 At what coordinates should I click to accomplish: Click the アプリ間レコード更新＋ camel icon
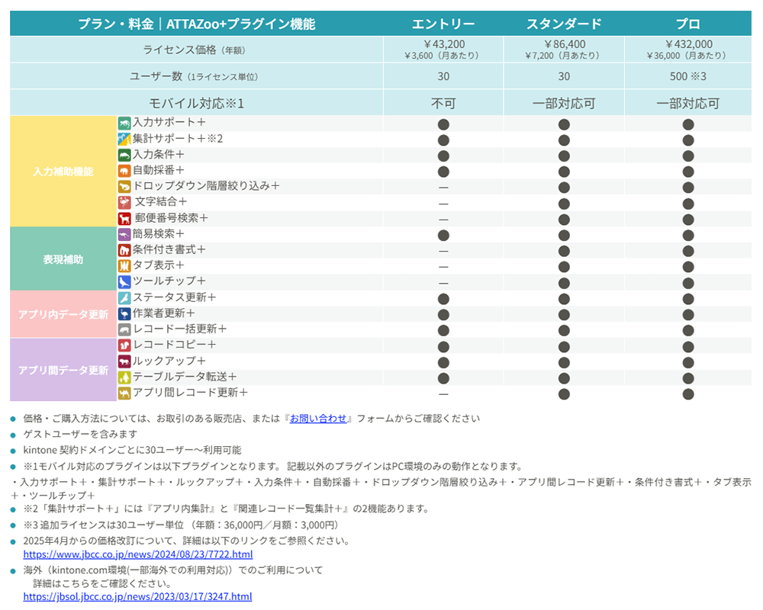coord(124,394)
